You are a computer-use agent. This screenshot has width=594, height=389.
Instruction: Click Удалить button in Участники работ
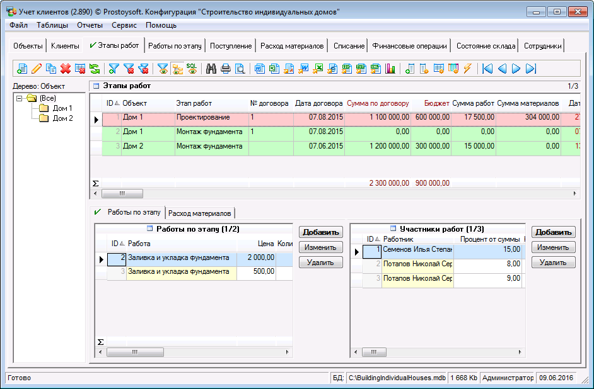553,262
